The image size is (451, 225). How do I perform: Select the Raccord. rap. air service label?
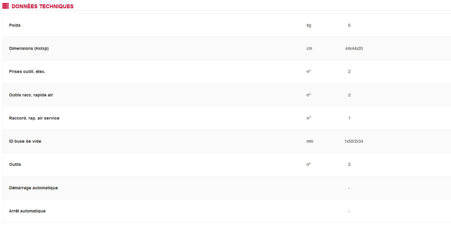tap(34, 118)
